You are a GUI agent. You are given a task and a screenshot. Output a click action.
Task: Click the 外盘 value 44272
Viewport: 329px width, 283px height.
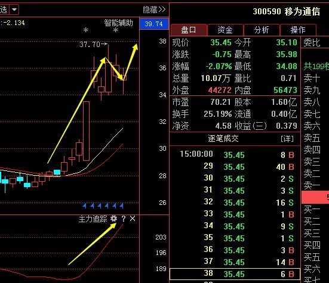coord(220,90)
